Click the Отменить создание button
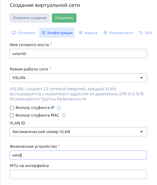Viewport: 157px width, 185px height. tap(30, 18)
